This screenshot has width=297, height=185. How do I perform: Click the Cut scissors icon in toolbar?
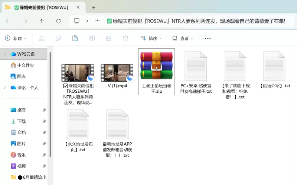(41, 38)
